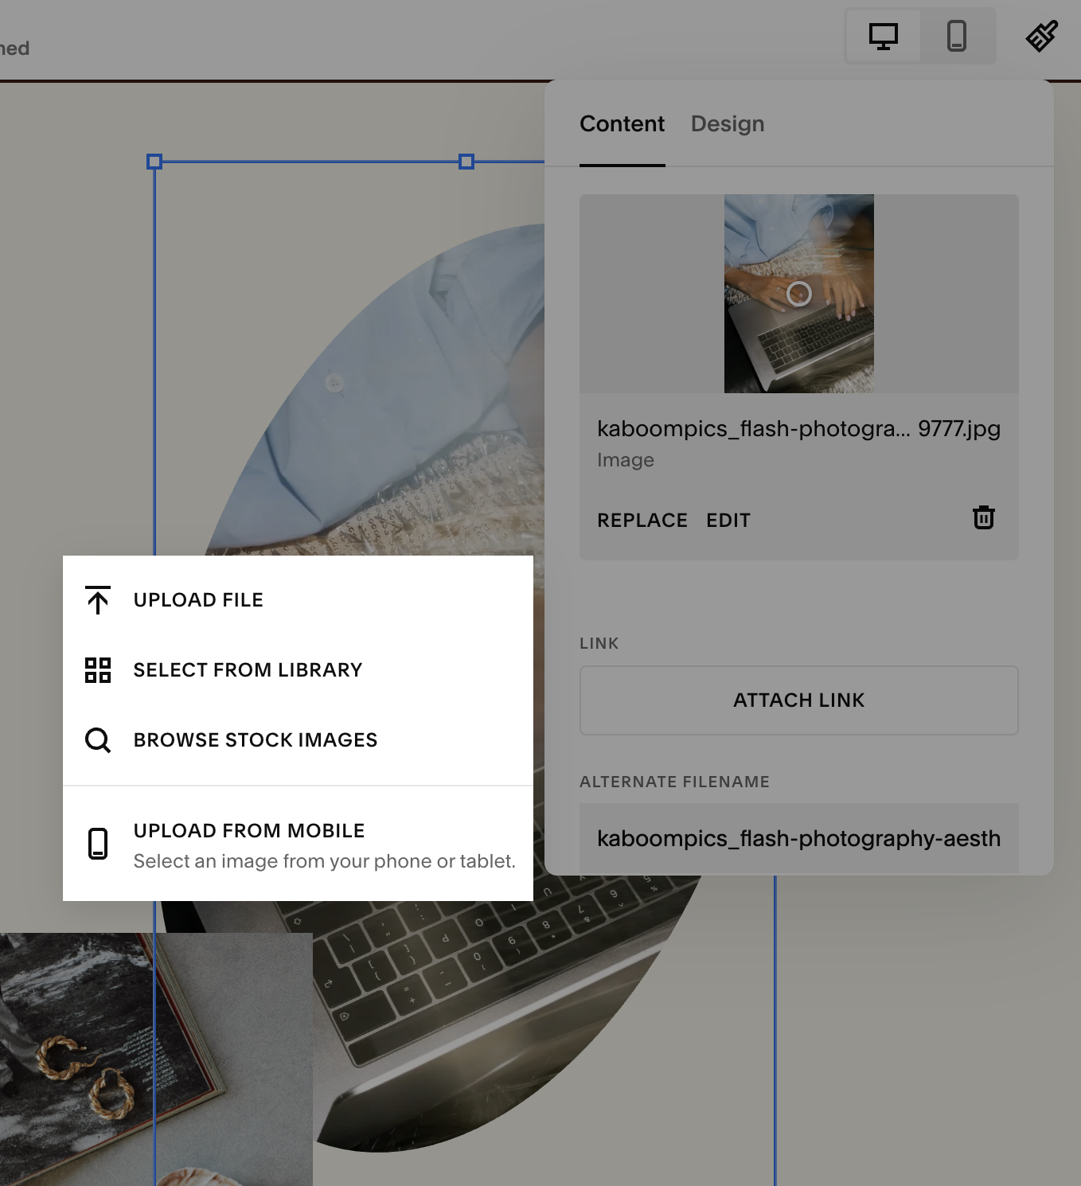This screenshot has height=1186, width=1081.
Task: Click the Attach Link button
Action: (799, 700)
